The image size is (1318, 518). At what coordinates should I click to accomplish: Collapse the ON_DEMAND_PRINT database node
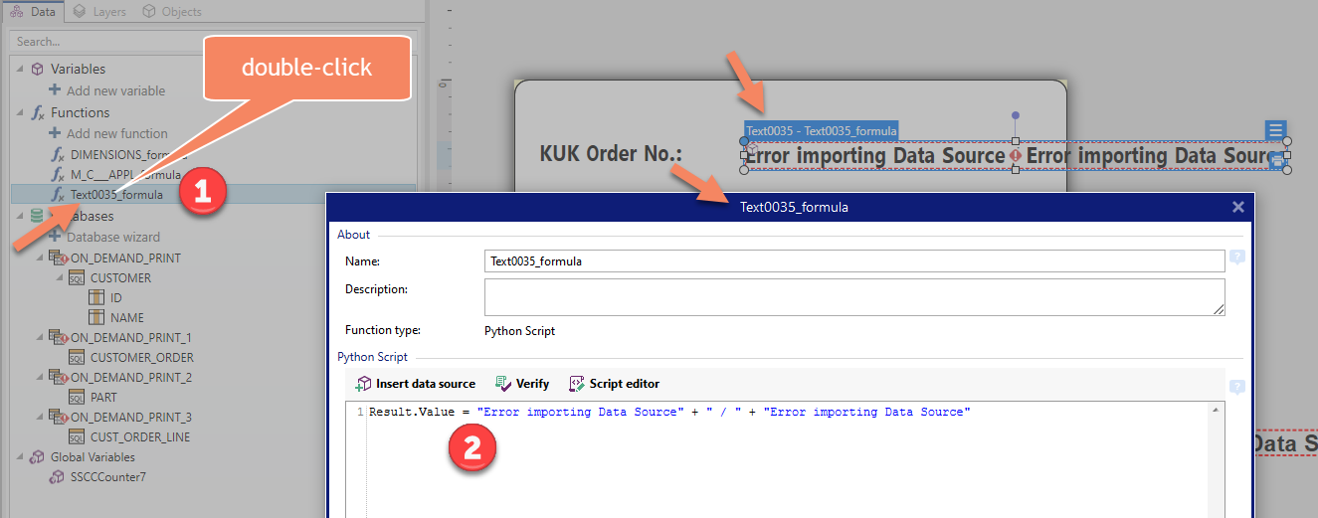(x=41, y=258)
